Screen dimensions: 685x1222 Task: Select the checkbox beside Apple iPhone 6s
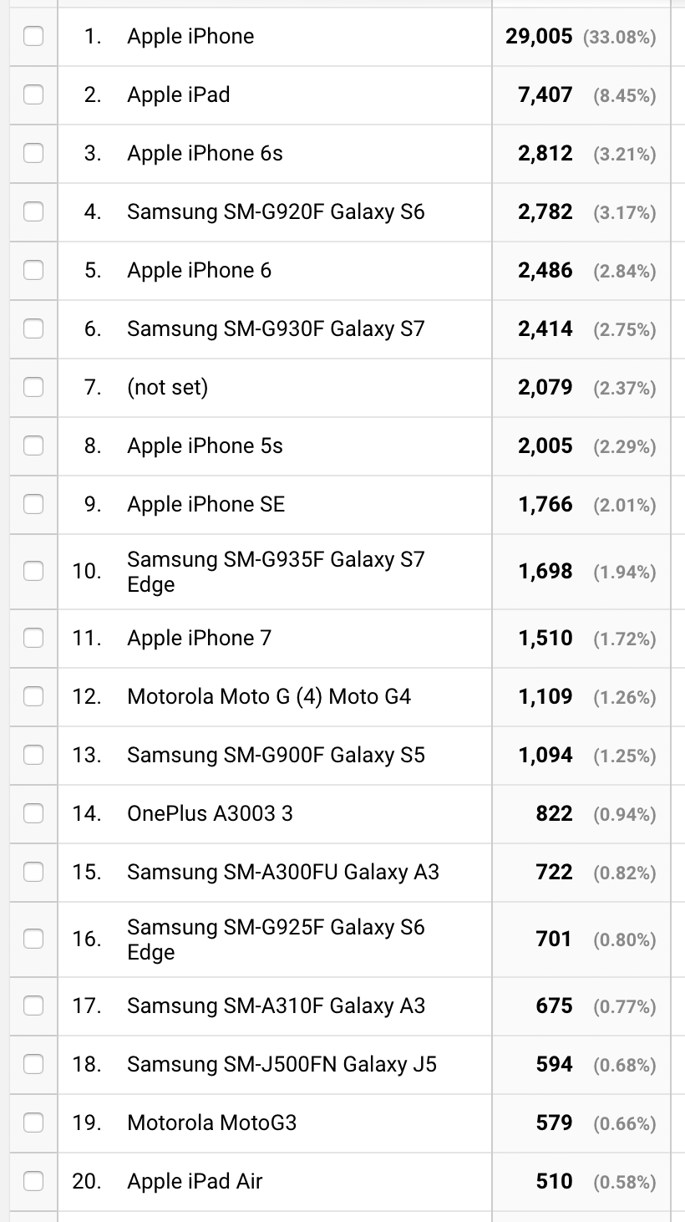click(x=33, y=154)
